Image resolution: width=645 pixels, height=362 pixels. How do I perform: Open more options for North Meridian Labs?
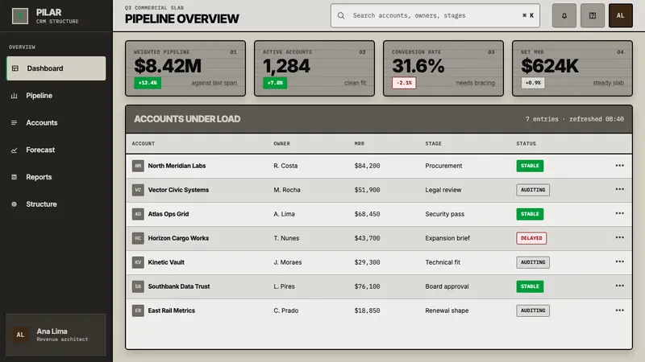[x=619, y=166]
